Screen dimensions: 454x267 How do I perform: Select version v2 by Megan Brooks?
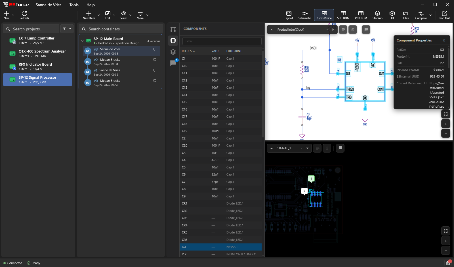(122, 62)
